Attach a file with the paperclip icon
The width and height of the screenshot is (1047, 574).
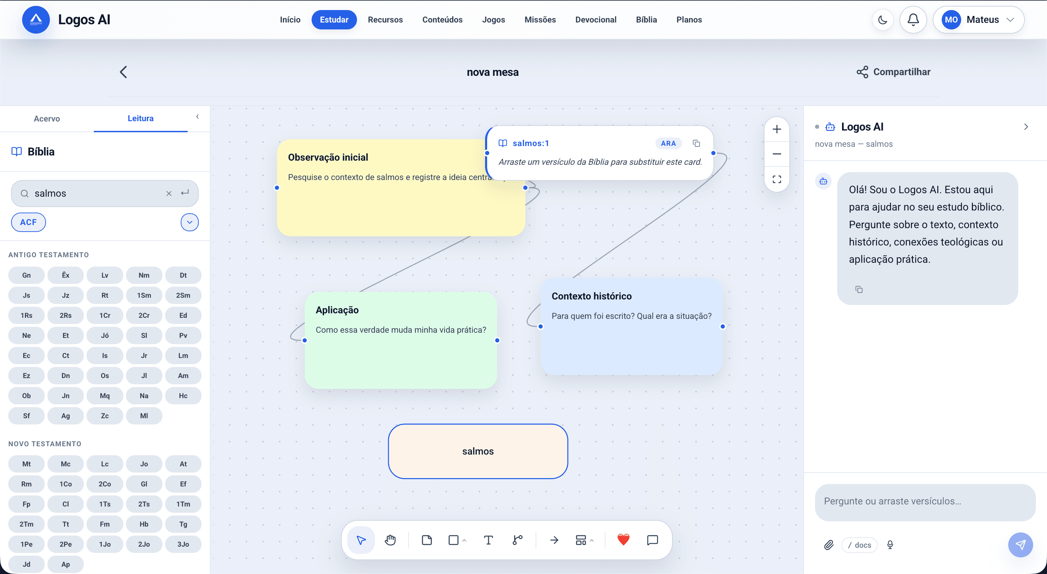tap(829, 545)
